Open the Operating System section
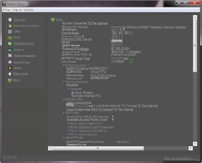The width and height of the screenshot is (202, 163). pyautogui.click(x=26, y=26)
